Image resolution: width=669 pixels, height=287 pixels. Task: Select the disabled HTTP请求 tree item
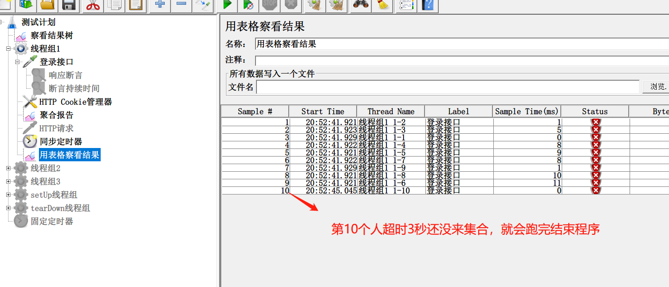57,129
